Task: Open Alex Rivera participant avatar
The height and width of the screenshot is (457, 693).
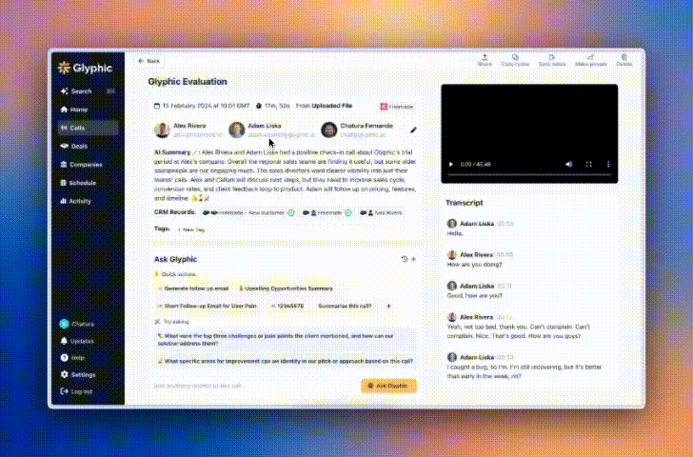Action: pyautogui.click(x=162, y=129)
